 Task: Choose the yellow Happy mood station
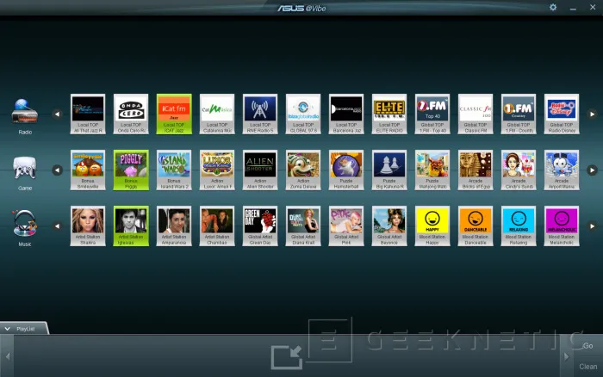432,226
